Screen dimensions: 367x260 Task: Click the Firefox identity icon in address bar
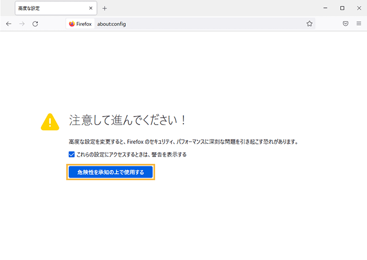click(80, 24)
